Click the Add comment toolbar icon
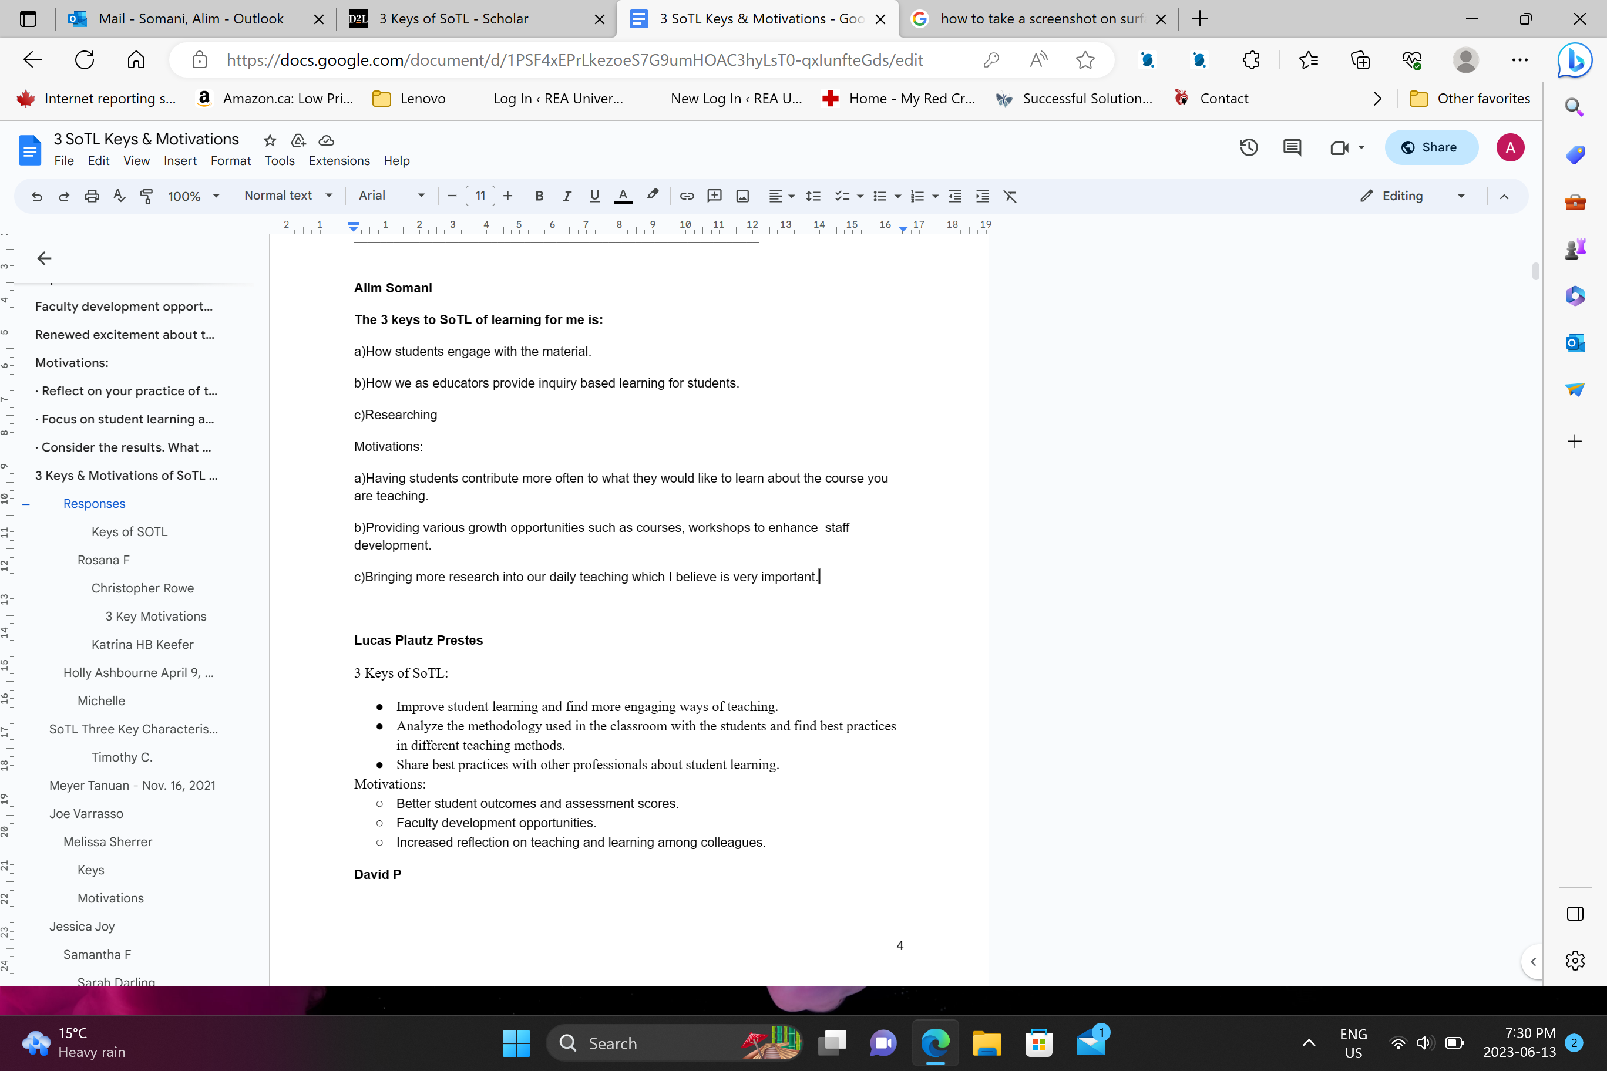Image resolution: width=1607 pixels, height=1071 pixels. pos(715,196)
